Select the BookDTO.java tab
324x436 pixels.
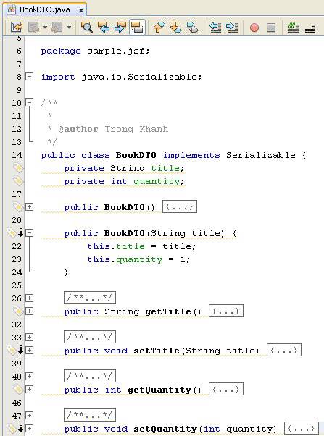[x=44, y=9]
